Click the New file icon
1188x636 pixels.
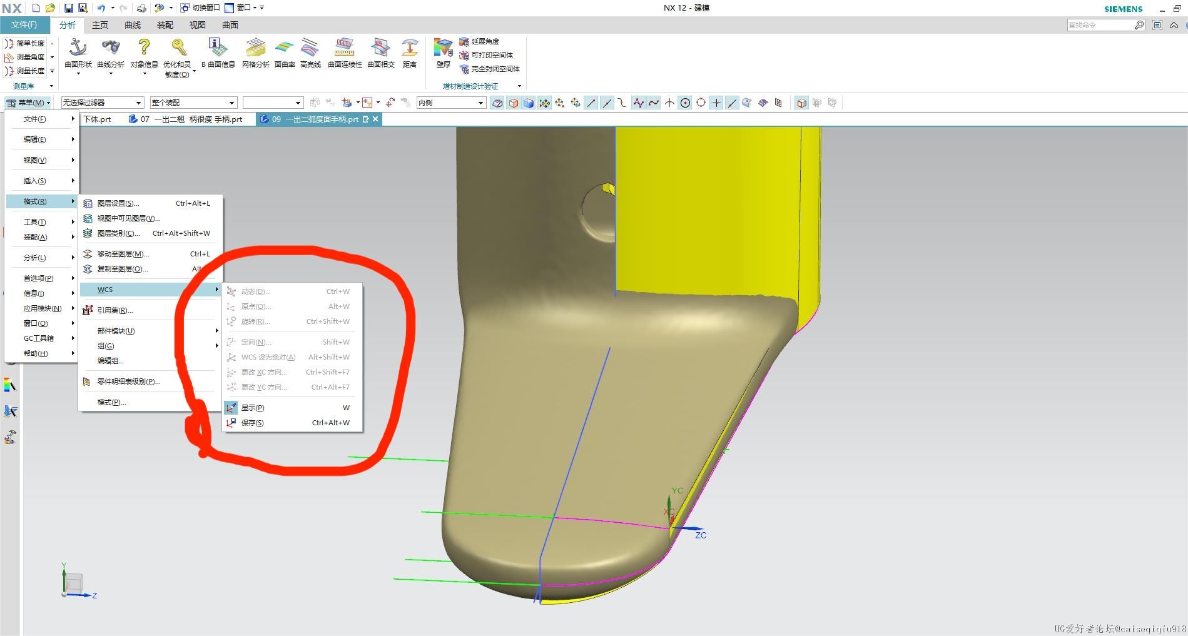pos(36,8)
